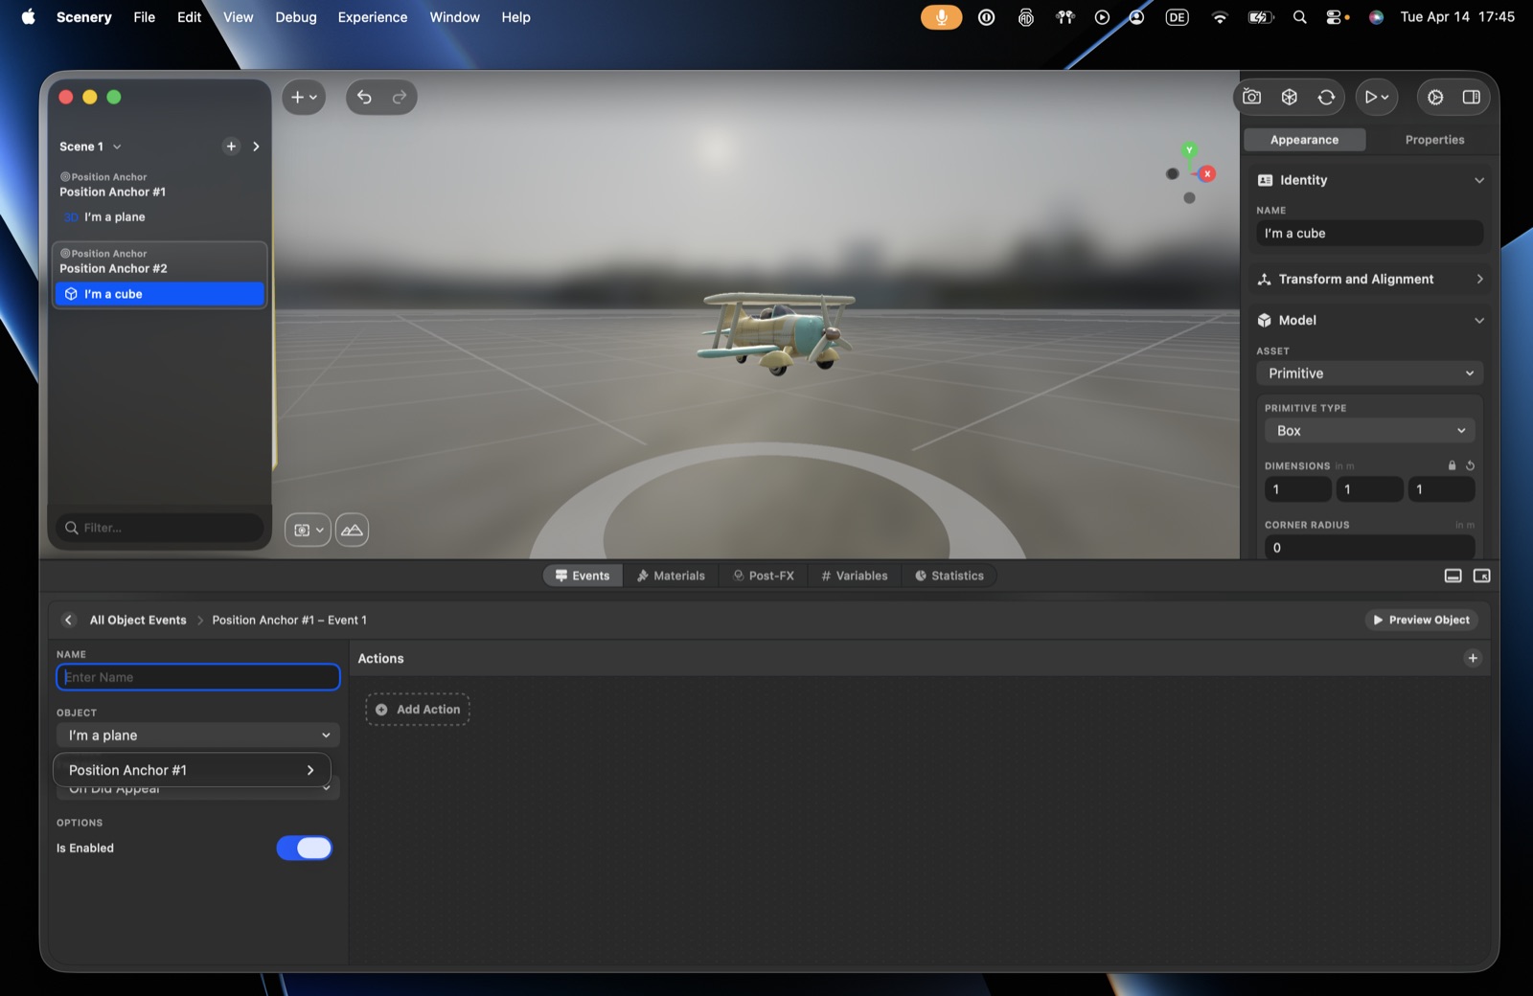Click the 3D cube view icon
The image size is (1533, 996).
point(1290,97)
